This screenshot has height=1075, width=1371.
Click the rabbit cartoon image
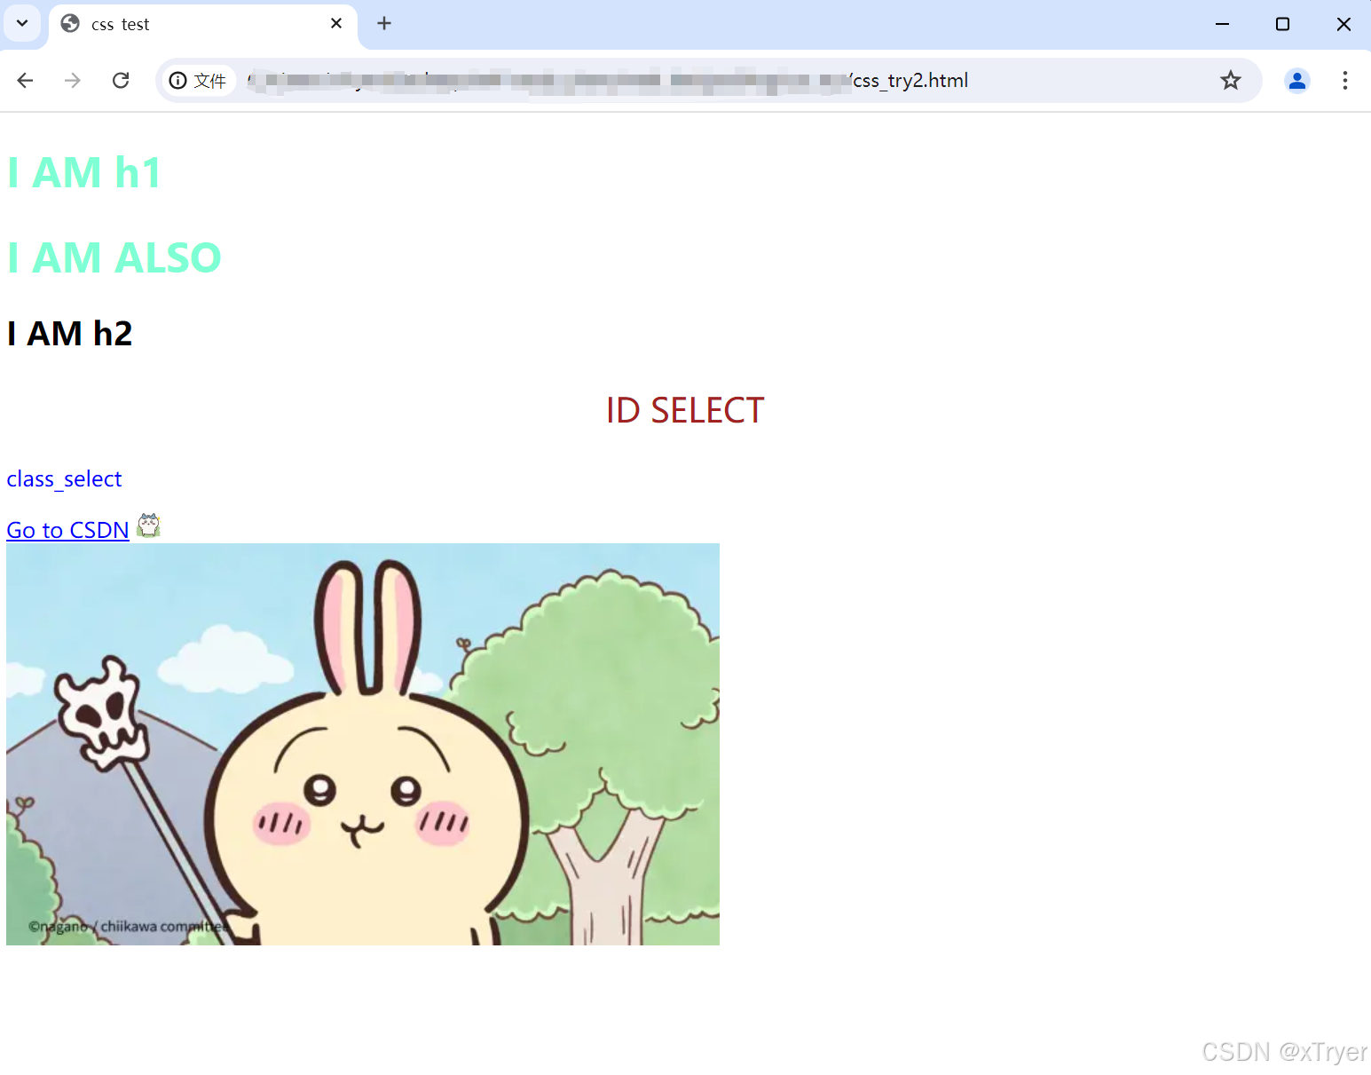pos(363,744)
